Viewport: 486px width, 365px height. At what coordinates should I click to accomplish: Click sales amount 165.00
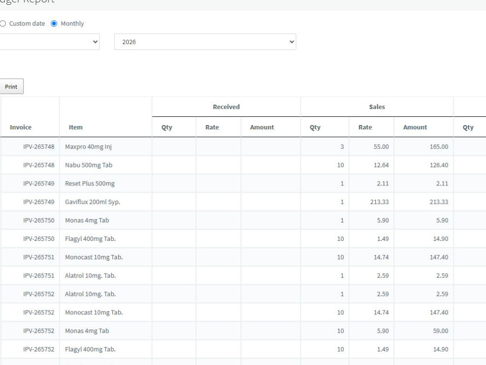point(439,146)
